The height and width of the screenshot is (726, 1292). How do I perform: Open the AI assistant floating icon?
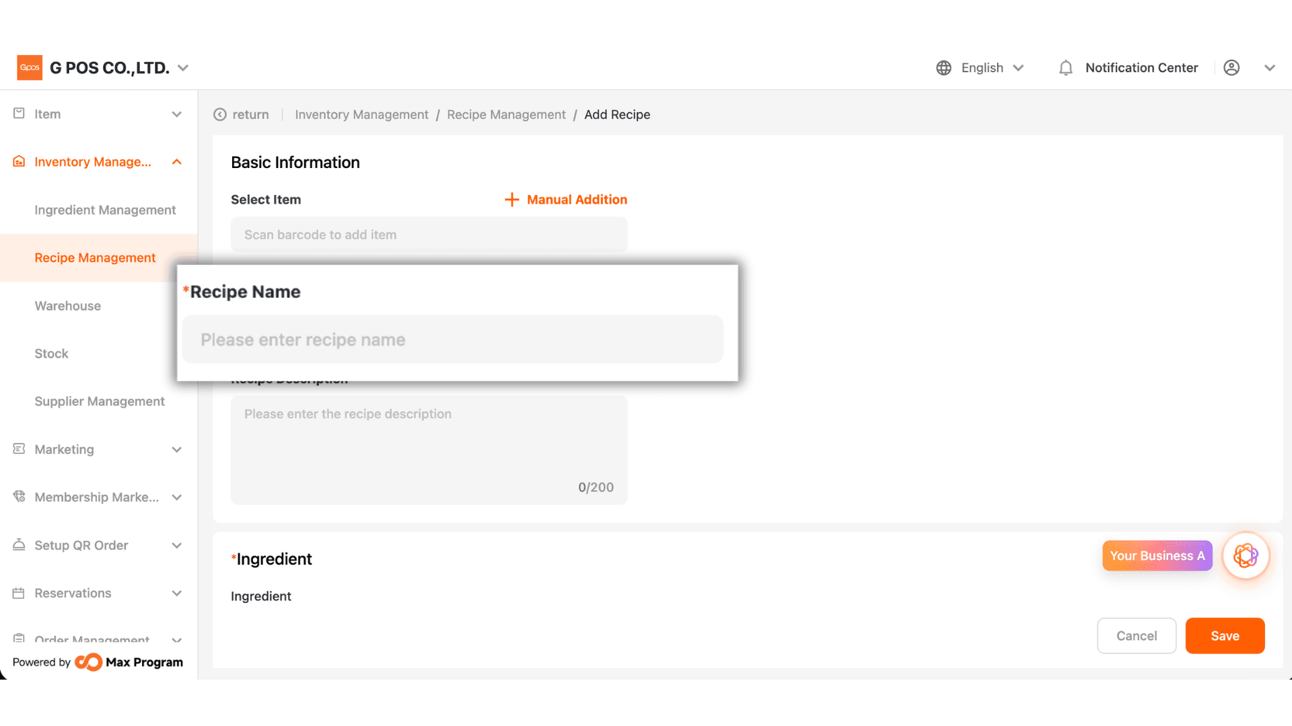[1246, 556]
